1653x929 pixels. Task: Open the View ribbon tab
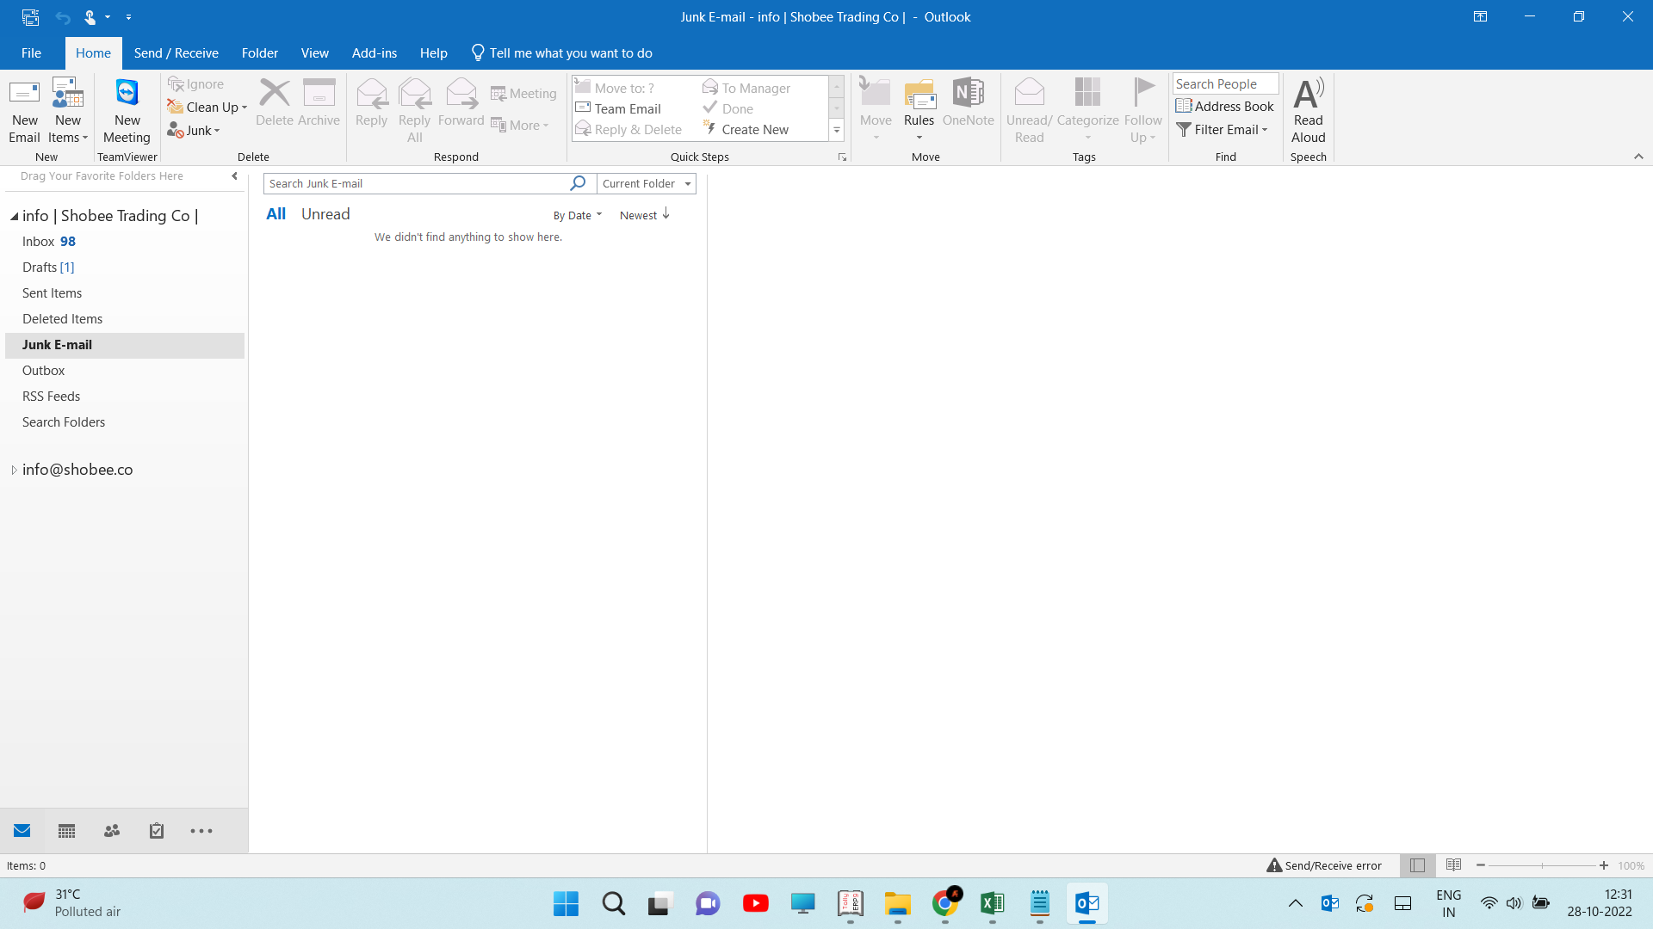[x=314, y=53]
